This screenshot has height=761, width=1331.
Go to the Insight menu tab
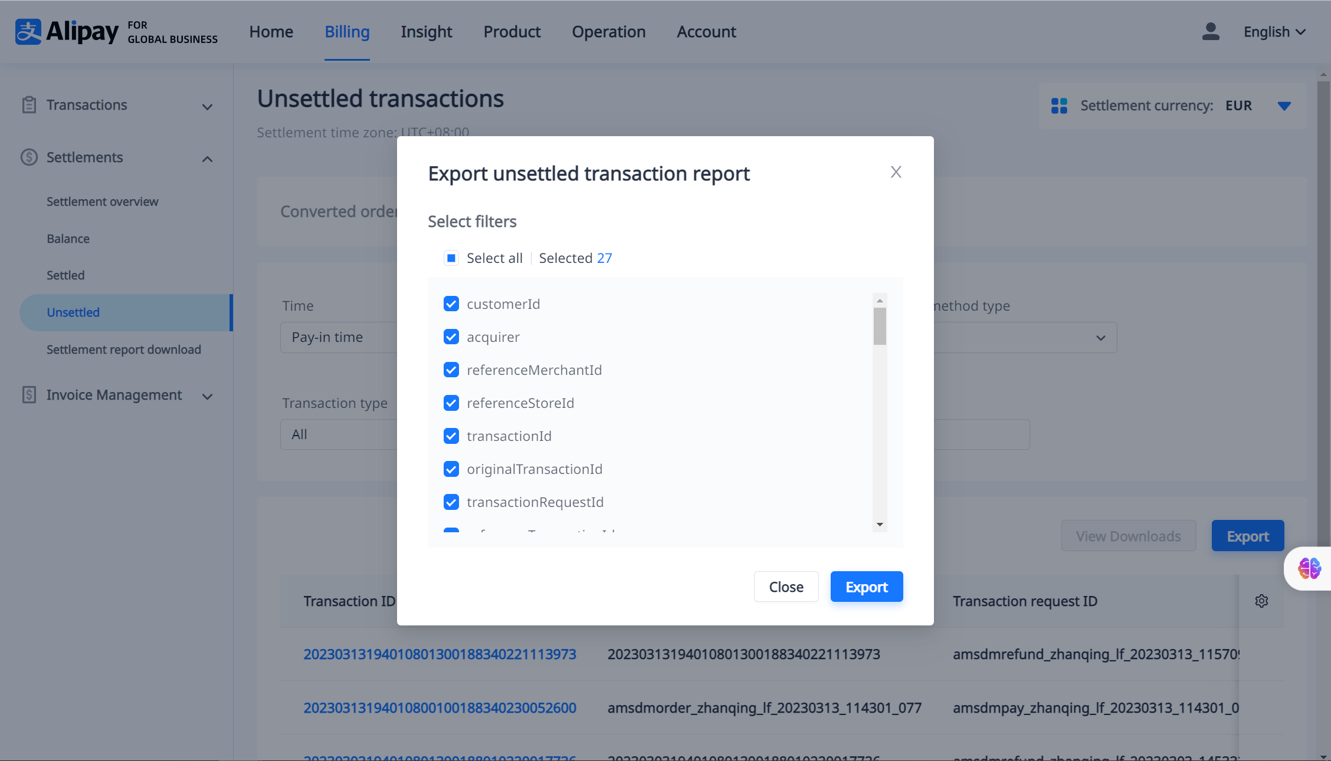click(x=426, y=32)
